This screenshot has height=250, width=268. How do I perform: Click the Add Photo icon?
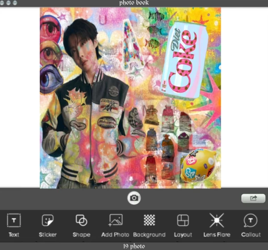[115, 220]
